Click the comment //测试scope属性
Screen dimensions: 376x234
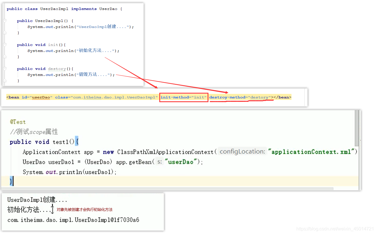(34, 132)
